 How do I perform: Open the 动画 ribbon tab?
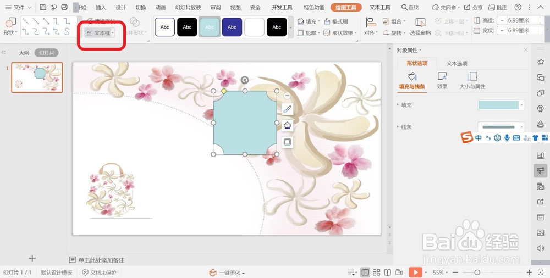[160, 8]
